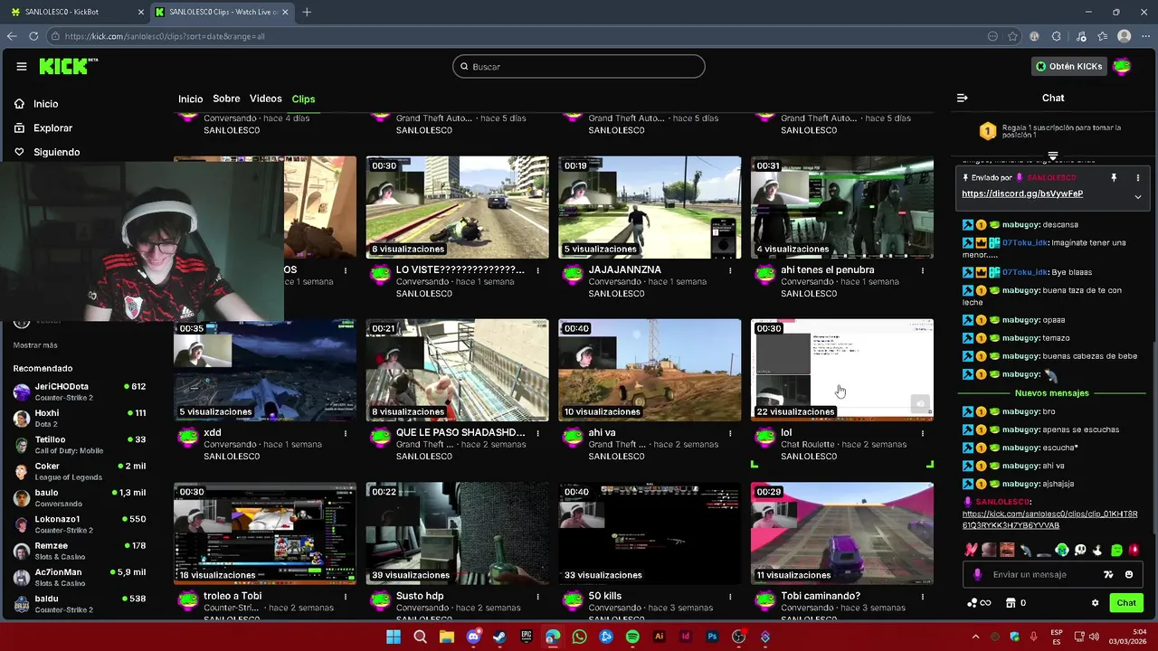Open the discord.gg pinned link
Image resolution: width=1158 pixels, height=651 pixels.
[1022, 193]
